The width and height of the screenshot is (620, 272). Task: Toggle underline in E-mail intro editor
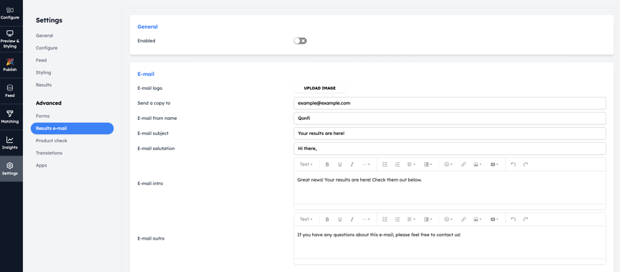click(339, 164)
